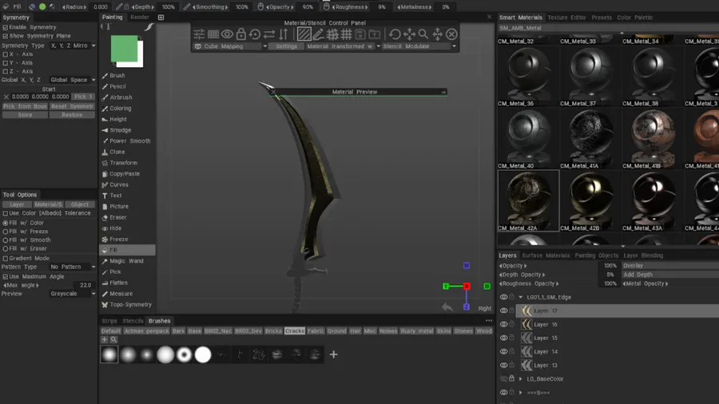Open the Texture Editor tab
The height and width of the screenshot is (404, 719).
click(566, 18)
